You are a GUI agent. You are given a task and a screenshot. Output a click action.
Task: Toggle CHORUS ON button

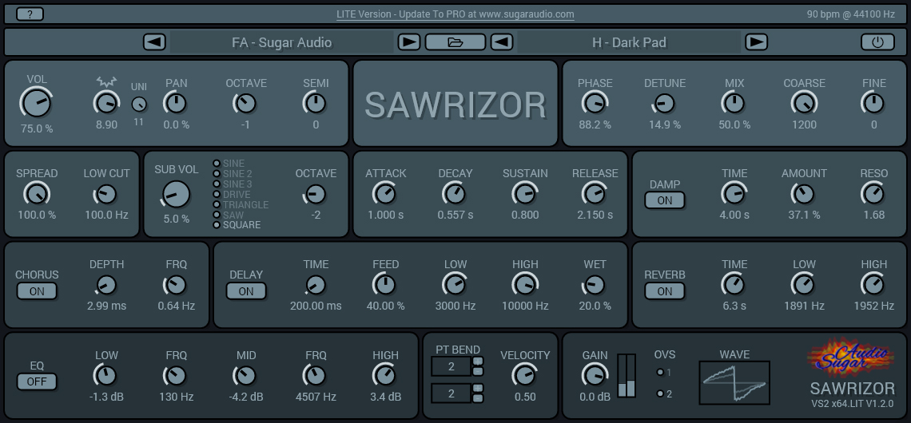(x=37, y=291)
